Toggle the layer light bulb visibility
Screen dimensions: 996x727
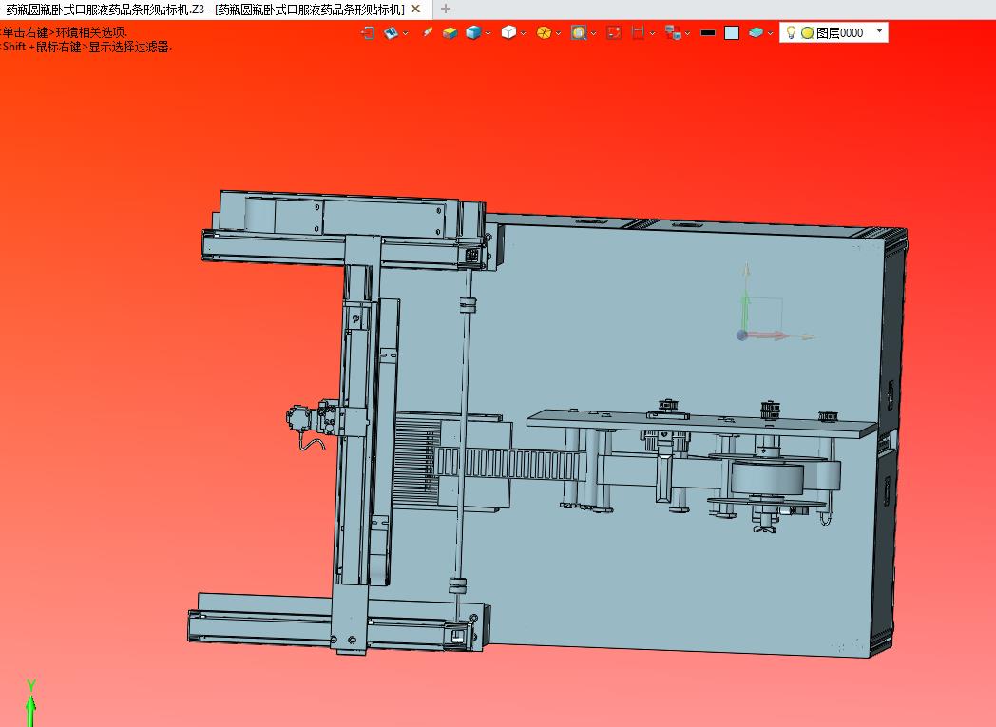click(791, 32)
